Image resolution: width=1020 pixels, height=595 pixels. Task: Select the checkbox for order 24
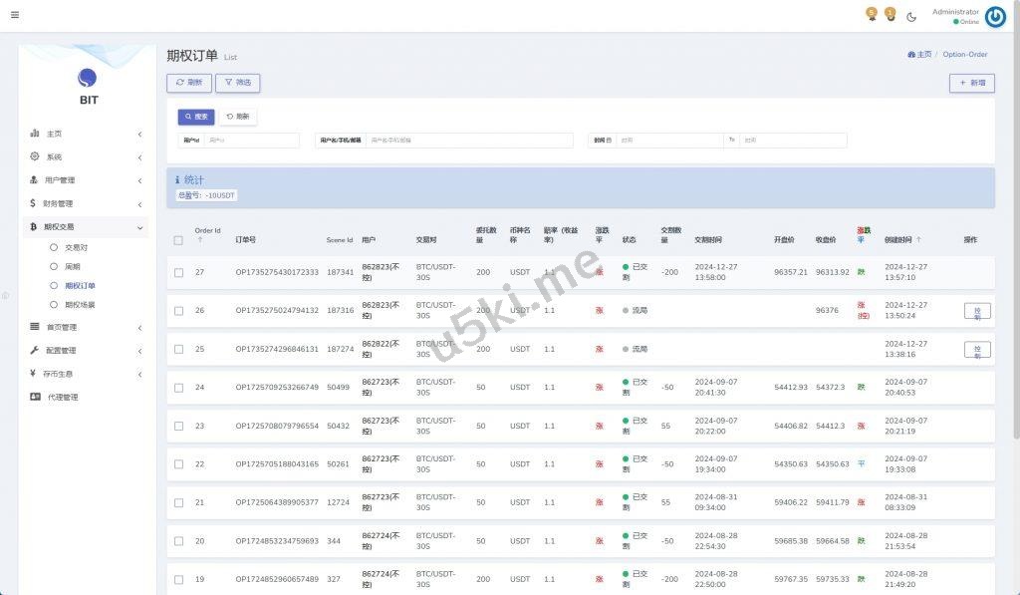[x=178, y=388]
